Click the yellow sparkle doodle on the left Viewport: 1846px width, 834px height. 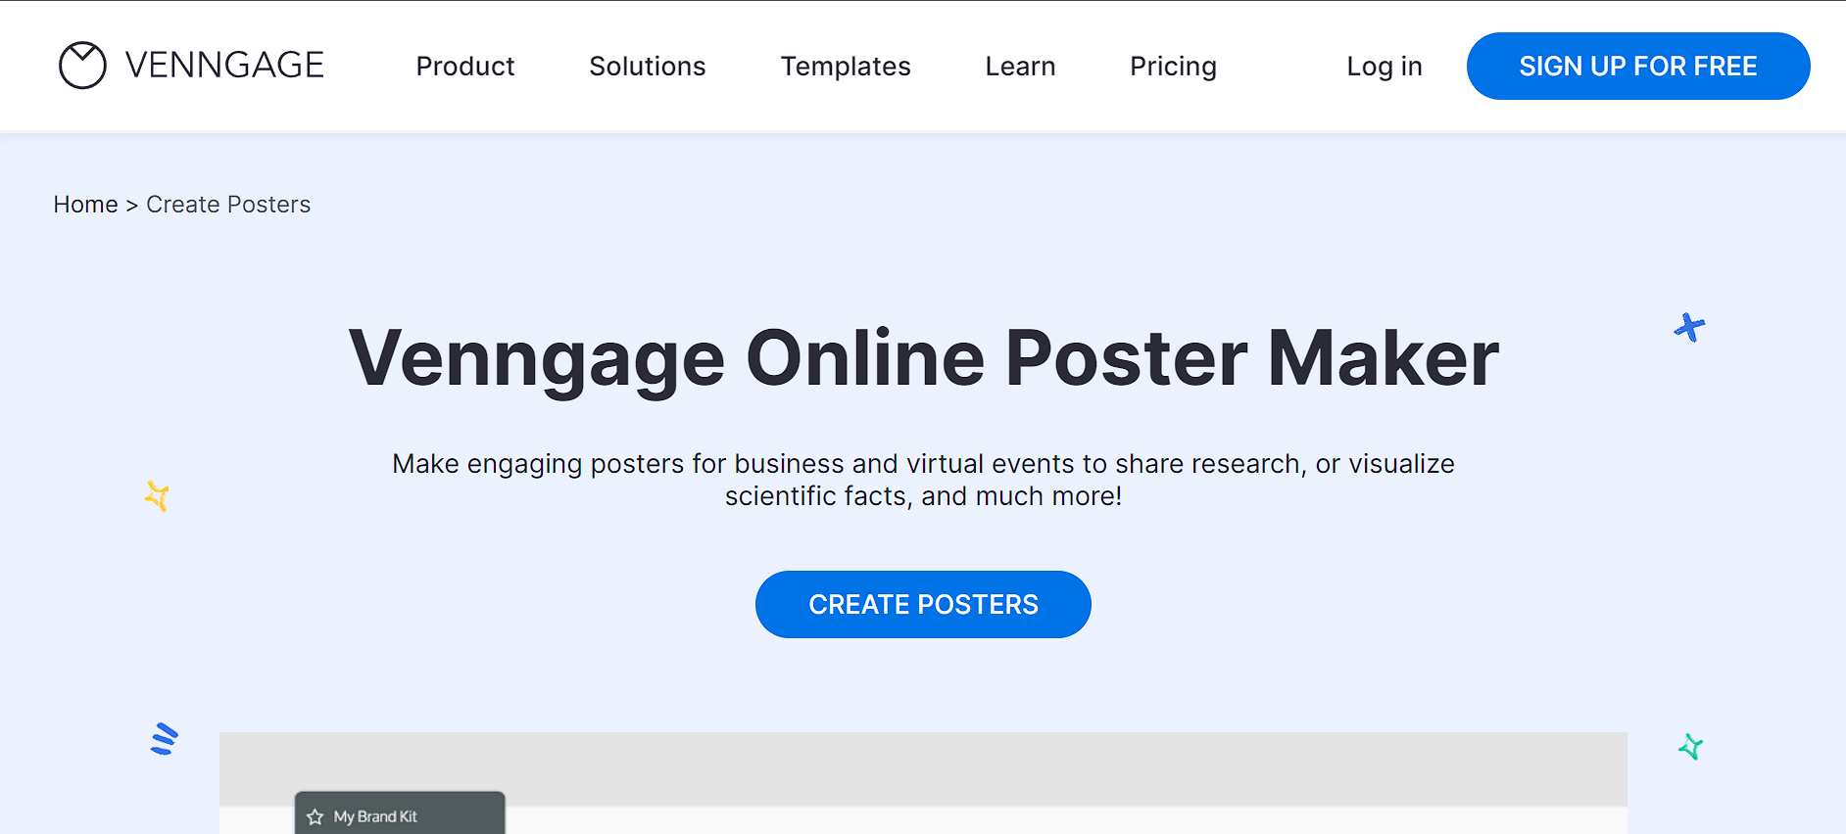pos(157,496)
